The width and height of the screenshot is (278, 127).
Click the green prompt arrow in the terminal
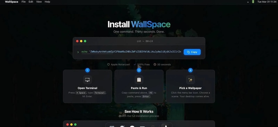click(78, 52)
